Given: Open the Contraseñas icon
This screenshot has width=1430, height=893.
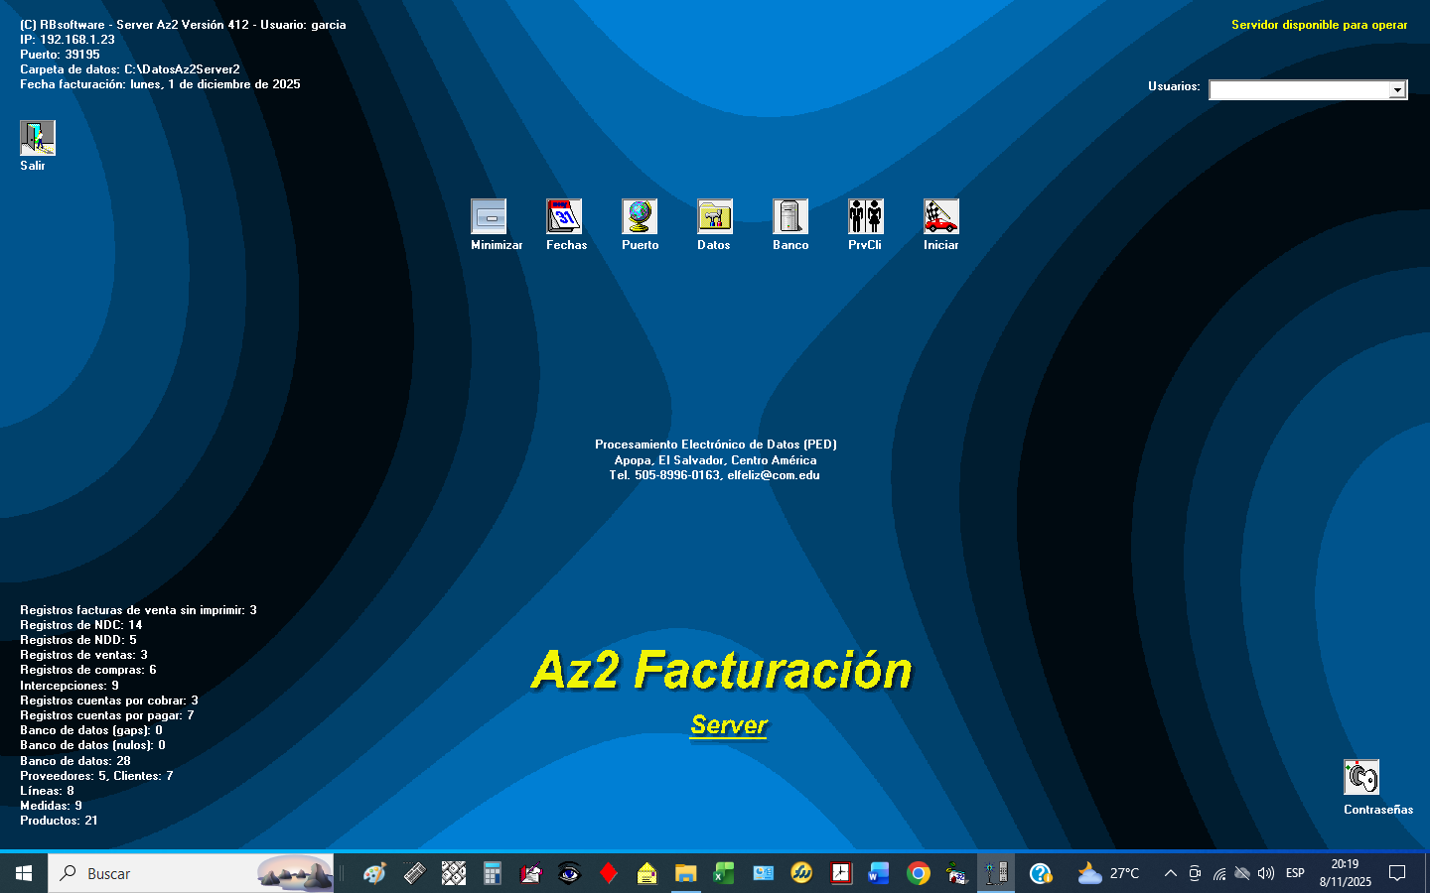Looking at the screenshot, I should click(1361, 777).
